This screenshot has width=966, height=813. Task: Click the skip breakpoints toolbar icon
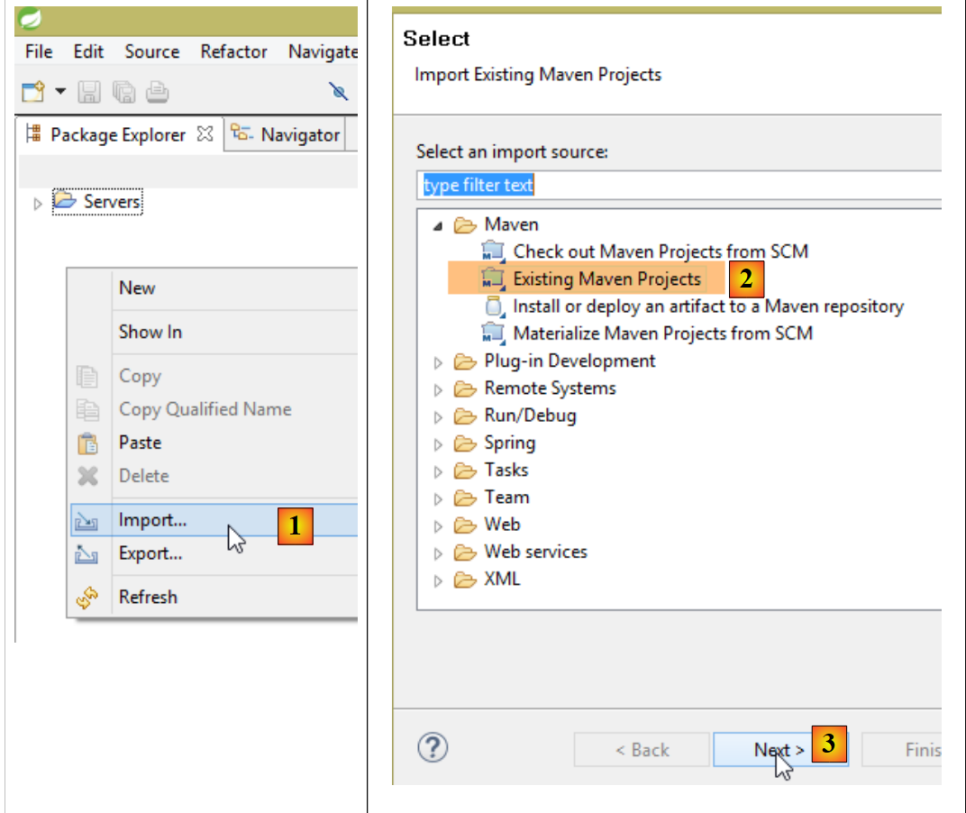point(339,91)
